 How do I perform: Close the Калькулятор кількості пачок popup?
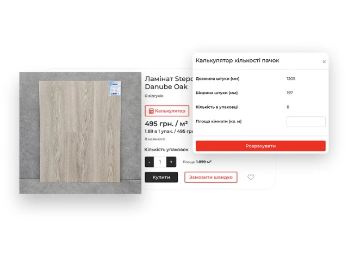[324, 61]
